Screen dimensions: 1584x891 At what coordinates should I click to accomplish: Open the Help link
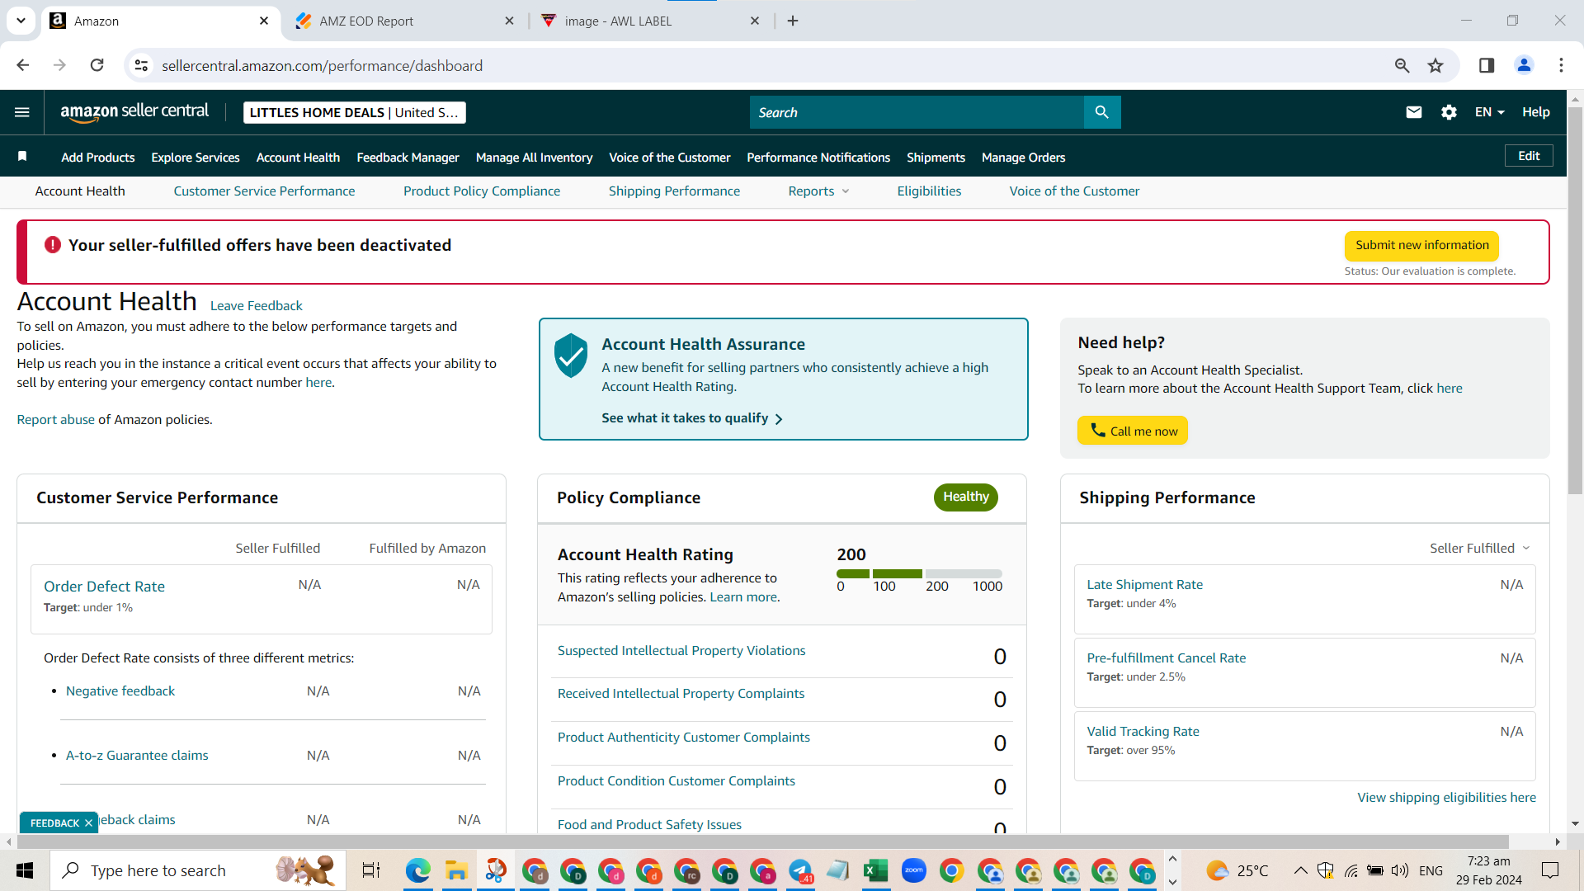pos(1535,112)
